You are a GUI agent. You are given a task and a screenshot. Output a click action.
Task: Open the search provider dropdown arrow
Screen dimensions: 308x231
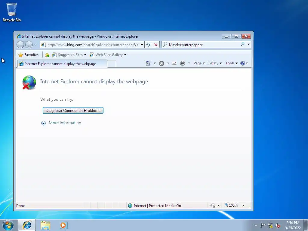248,45
